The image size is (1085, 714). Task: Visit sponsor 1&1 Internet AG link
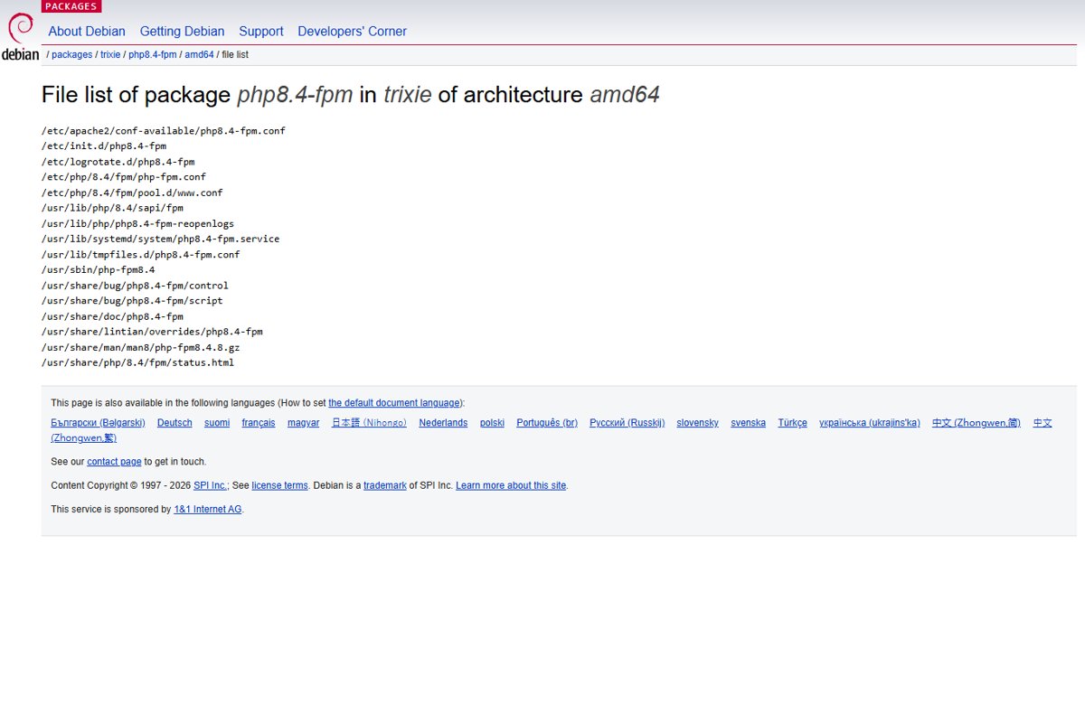(x=207, y=510)
